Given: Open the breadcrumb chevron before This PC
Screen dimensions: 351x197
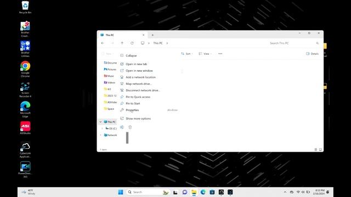Looking at the screenshot, I should tap(149, 43).
